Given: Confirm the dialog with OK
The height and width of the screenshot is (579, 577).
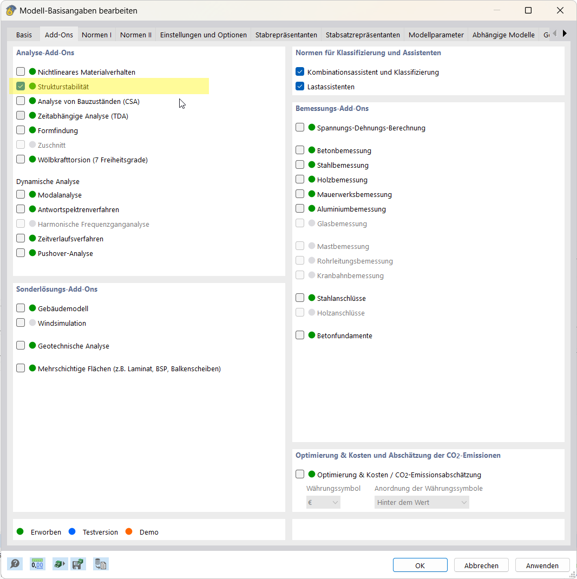Looking at the screenshot, I should 420,565.
